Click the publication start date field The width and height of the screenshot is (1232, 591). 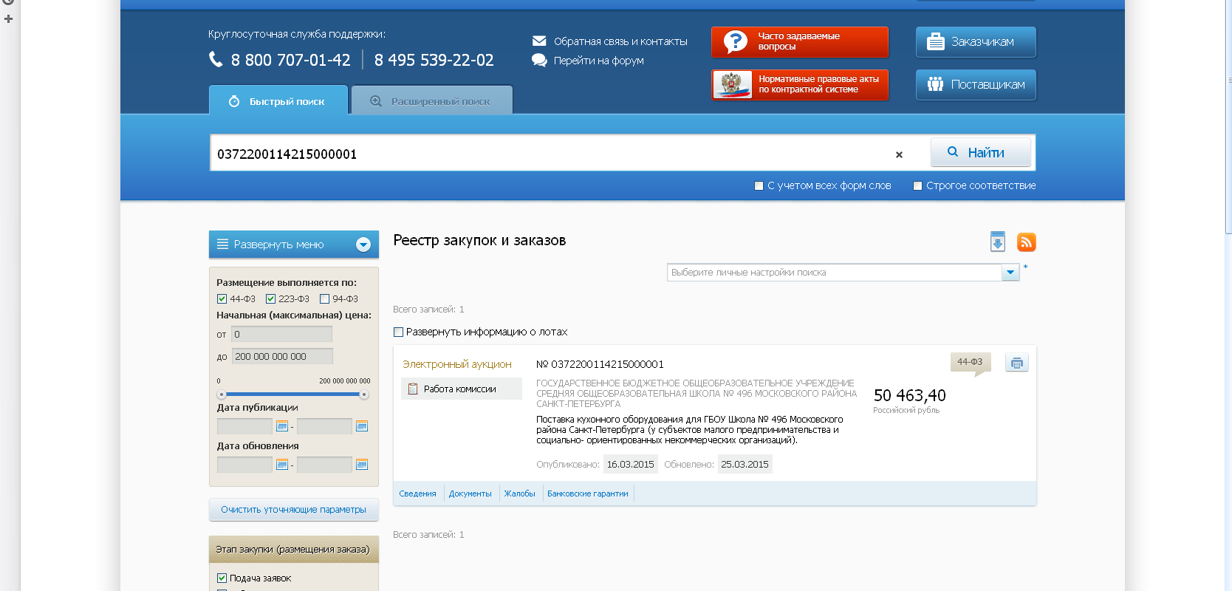tap(244, 426)
